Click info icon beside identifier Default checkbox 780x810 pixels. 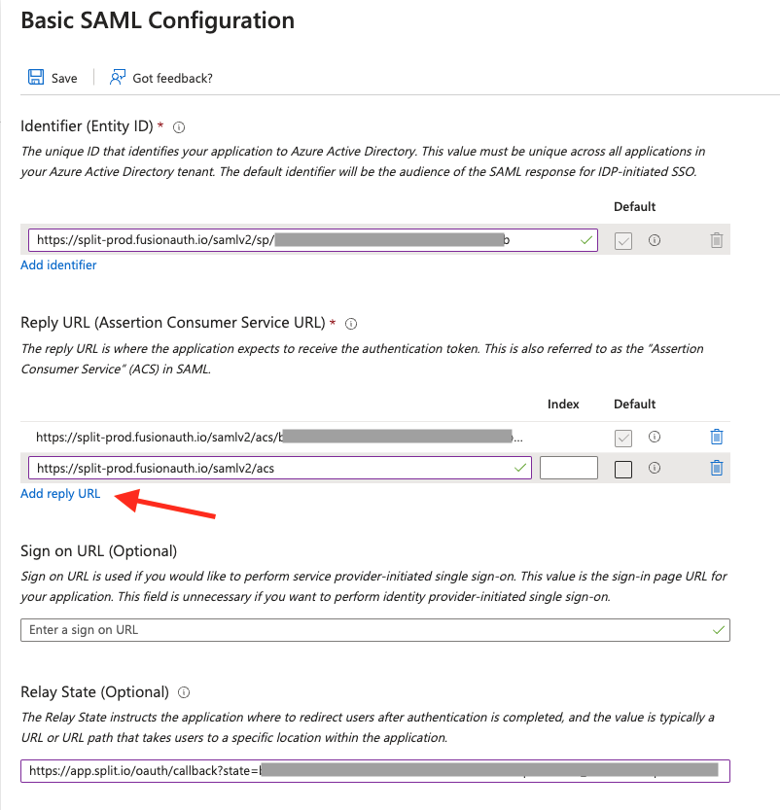point(655,240)
